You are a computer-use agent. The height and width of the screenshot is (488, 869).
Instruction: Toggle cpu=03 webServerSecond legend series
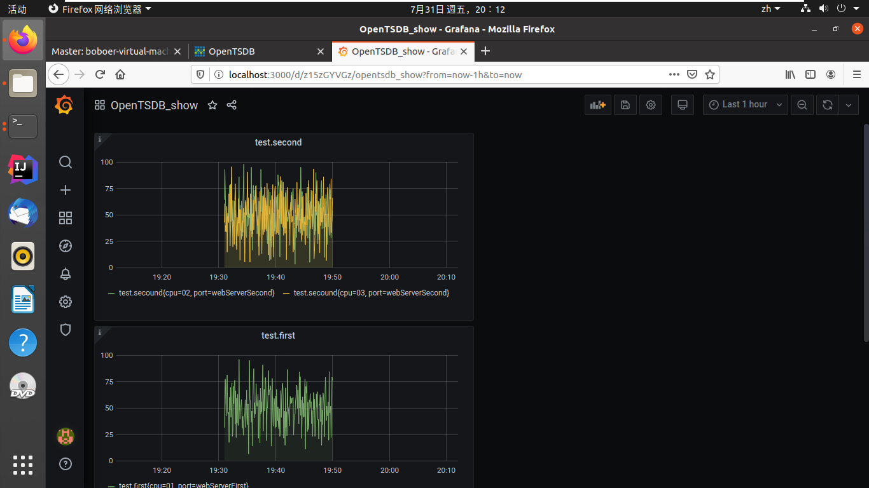[372, 293]
